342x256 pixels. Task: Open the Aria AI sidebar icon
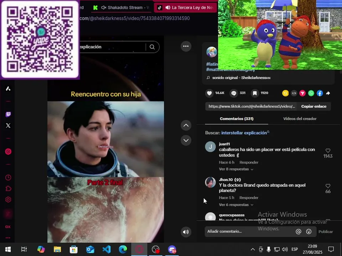(8, 89)
